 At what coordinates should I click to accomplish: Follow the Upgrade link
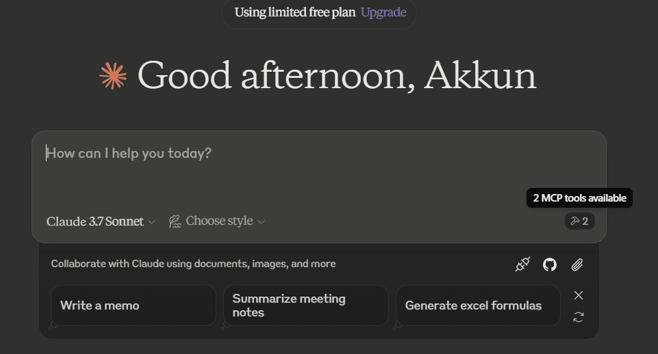[383, 12]
